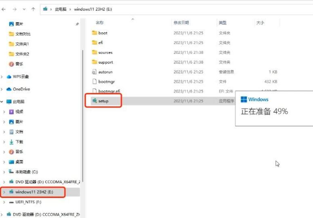
Task: Expand 下载 under 此电脑
Action: click(4, 142)
